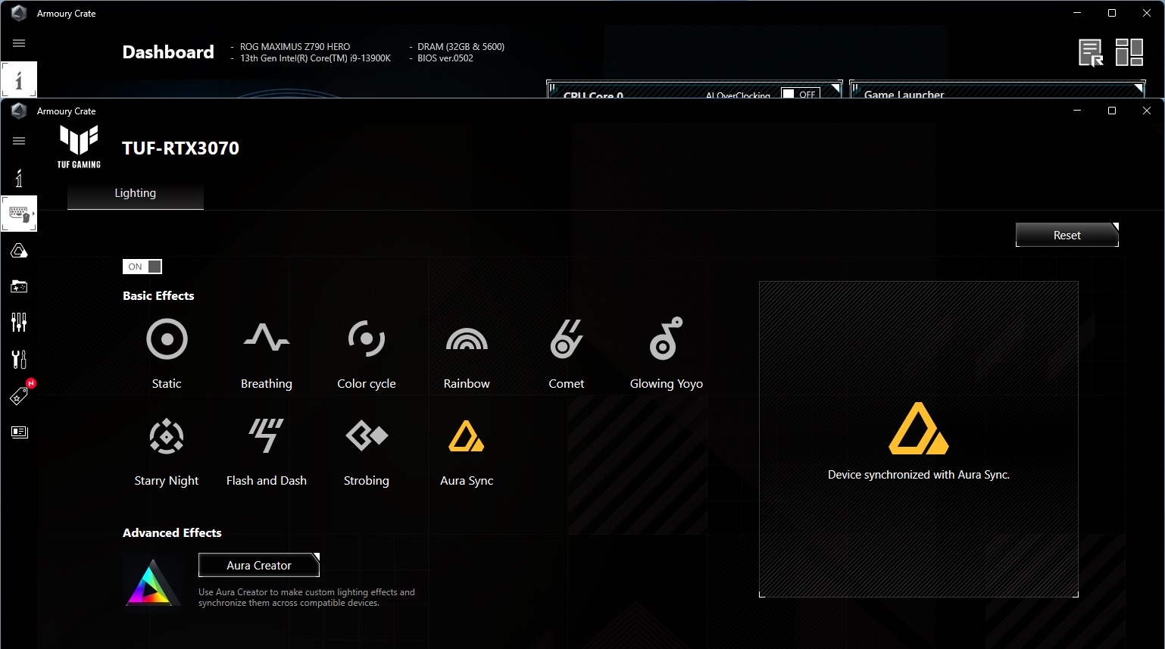Click the Reset button
Viewport: 1165px width, 649px height.
pyautogui.click(x=1067, y=235)
